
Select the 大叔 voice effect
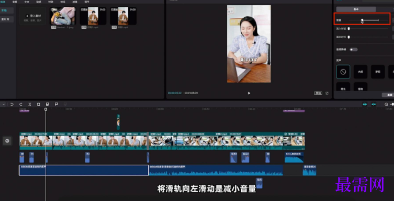click(x=361, y=72)
